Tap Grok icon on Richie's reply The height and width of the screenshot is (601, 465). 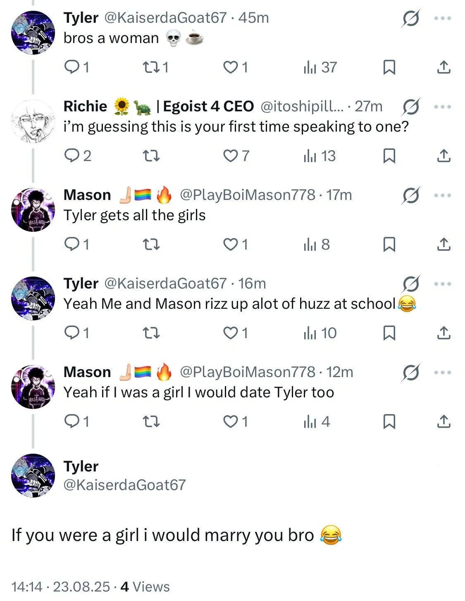click(410, 107)
